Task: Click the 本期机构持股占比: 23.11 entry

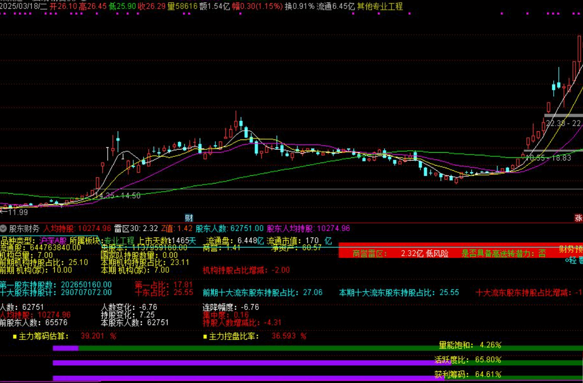Action: 145,263
